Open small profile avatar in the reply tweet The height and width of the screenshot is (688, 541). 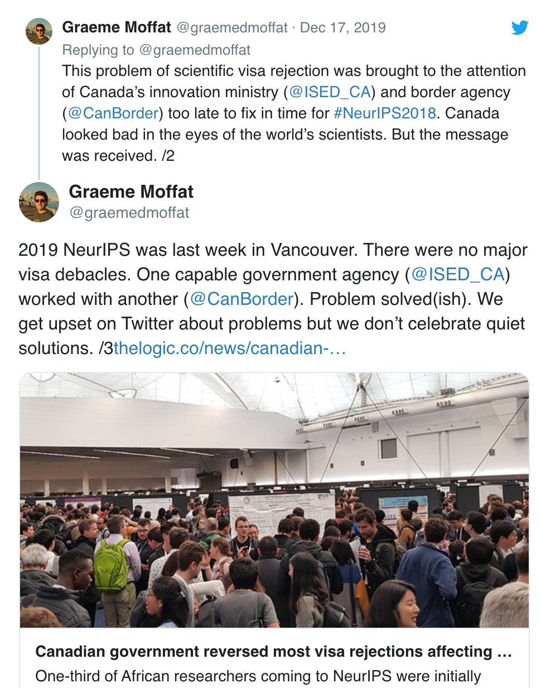39,31
